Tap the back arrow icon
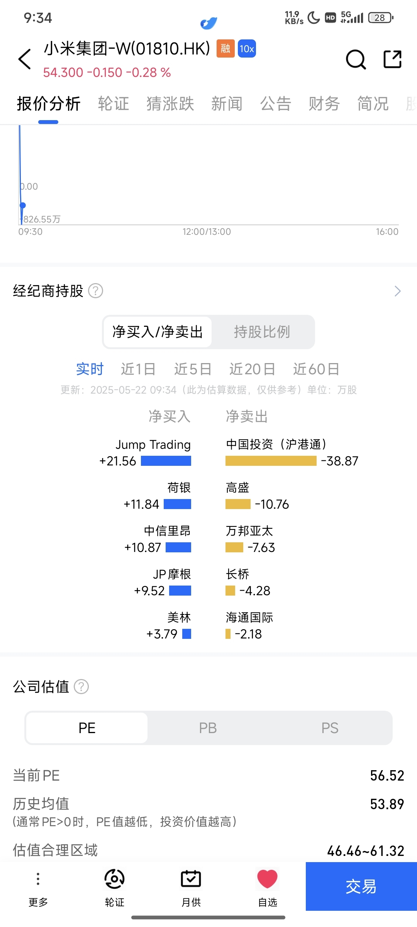Image resolution: width=417 pixels, height=927 pixels. (25, 59)
